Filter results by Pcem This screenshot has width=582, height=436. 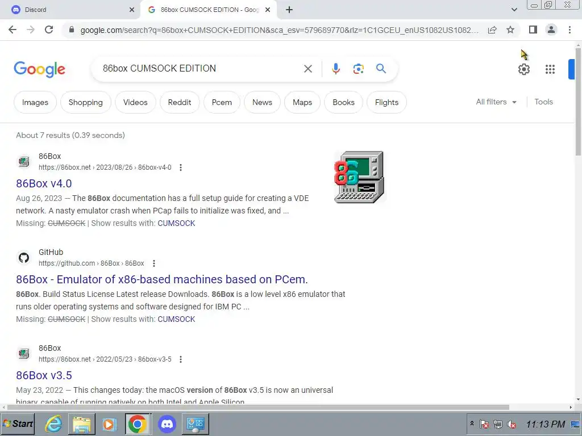tap(222, 102)
